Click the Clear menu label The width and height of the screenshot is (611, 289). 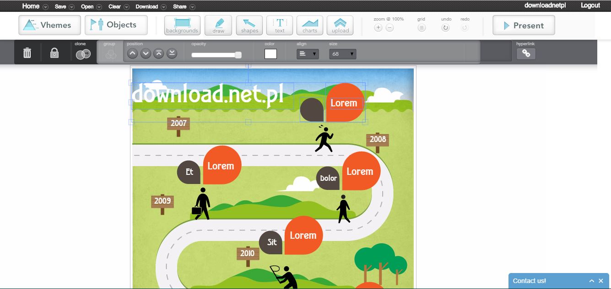tap(114, 7)
